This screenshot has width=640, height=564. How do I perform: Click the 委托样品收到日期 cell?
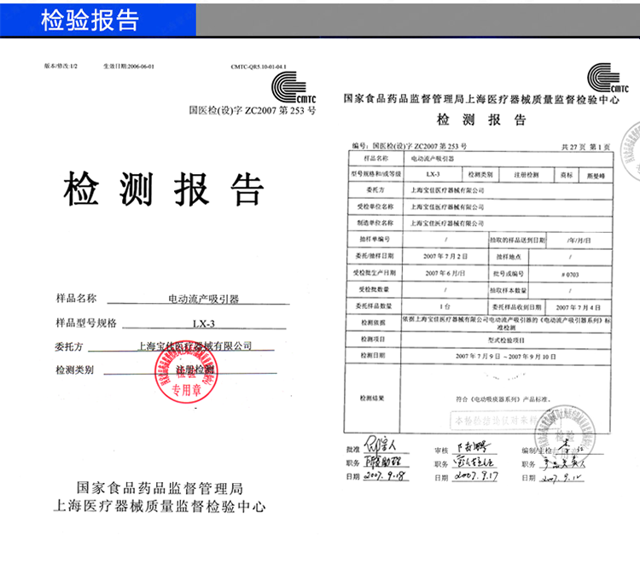point(517,307)
